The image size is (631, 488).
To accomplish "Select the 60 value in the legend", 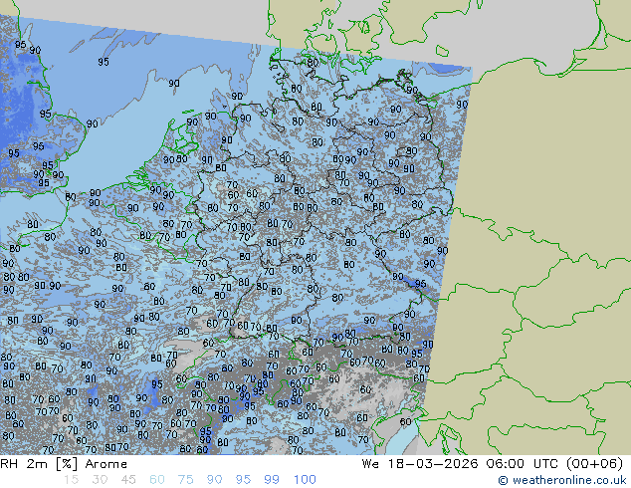I will tap(156, 480).
